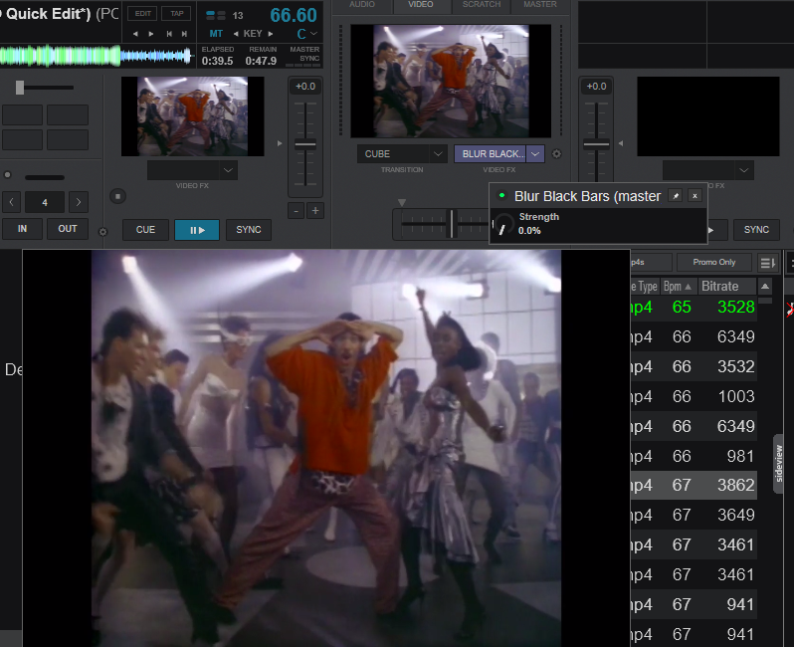Switch to the VIDEO mixer tab
This screenshot has height=647, width=794.
click(421, 5)
